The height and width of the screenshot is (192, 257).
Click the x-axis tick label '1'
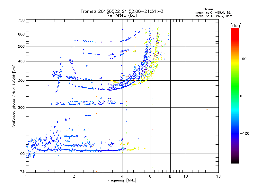tap(26, 176)
